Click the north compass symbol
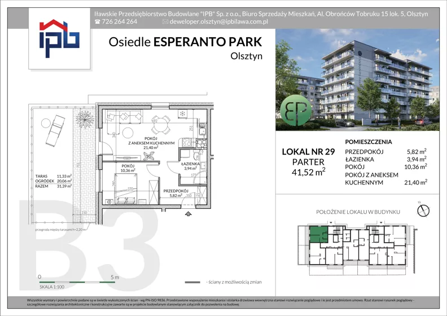The image size is (447, 316). point(423,210)
